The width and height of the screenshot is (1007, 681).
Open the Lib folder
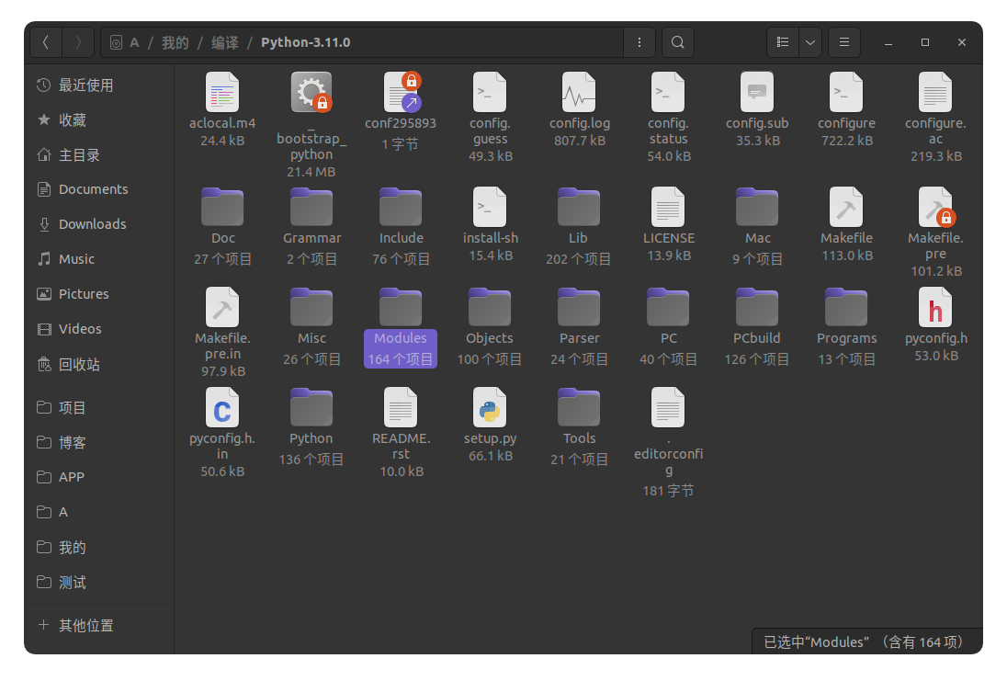click(x=579, y=207)
